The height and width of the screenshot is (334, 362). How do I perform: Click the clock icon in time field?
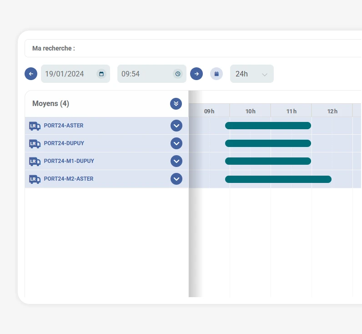(x=178, y=74)
